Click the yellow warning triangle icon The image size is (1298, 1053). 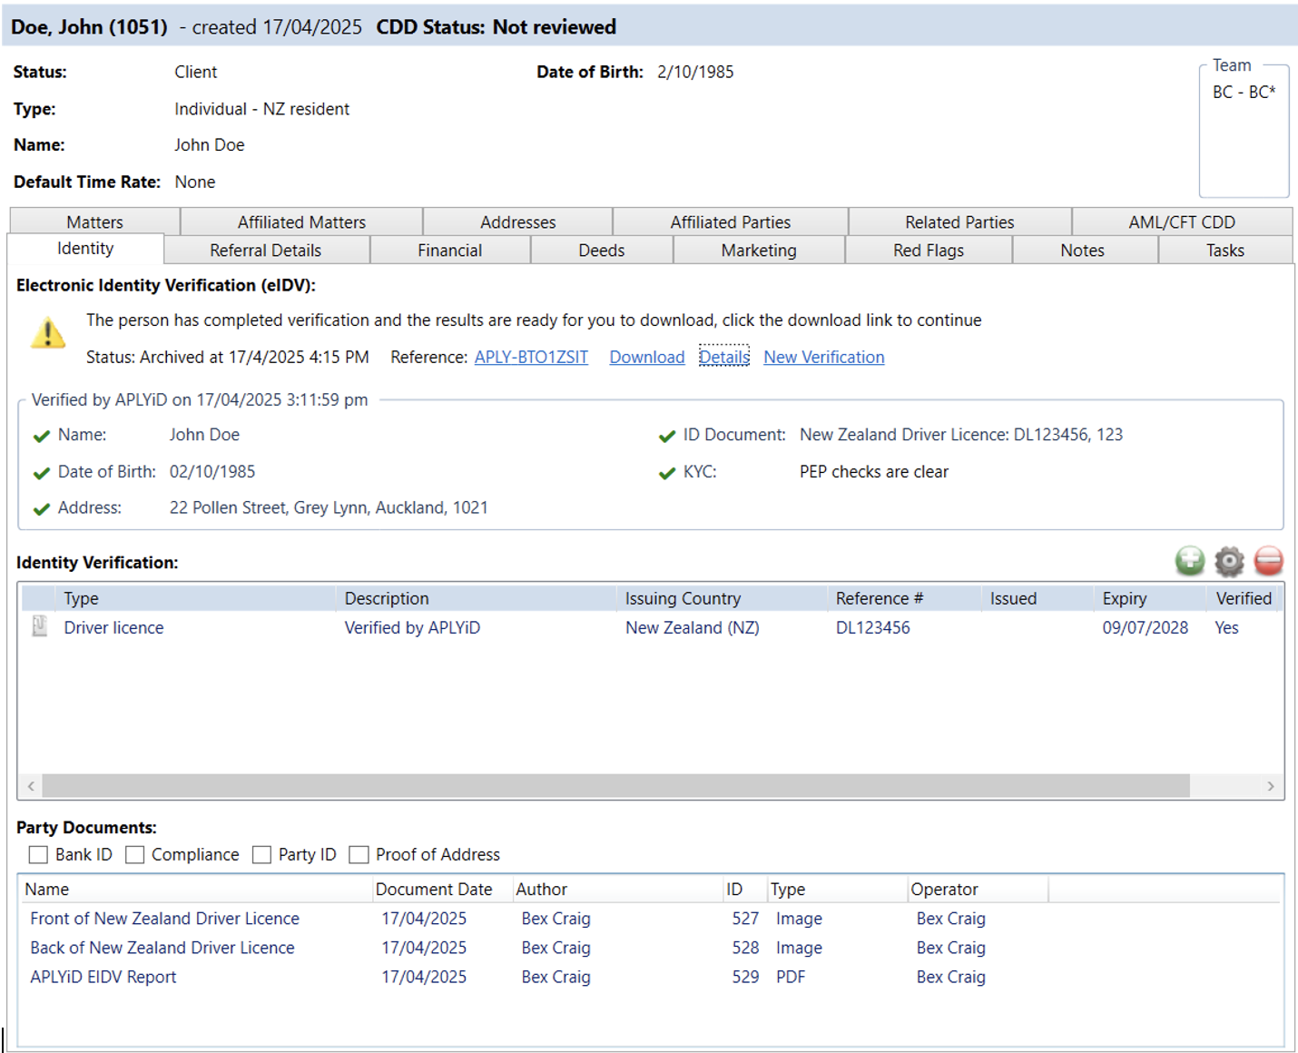pos(48,333)
